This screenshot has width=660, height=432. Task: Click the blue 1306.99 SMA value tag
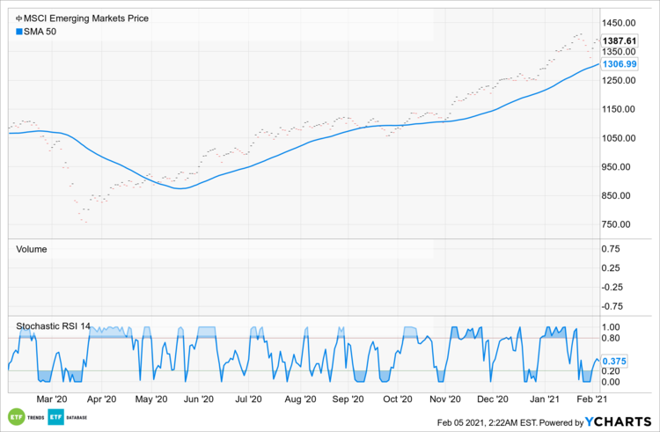tap(618, 64)
